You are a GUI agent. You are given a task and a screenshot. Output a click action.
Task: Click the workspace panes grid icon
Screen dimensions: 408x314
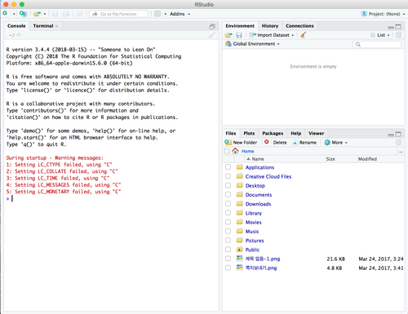point(157,14)
